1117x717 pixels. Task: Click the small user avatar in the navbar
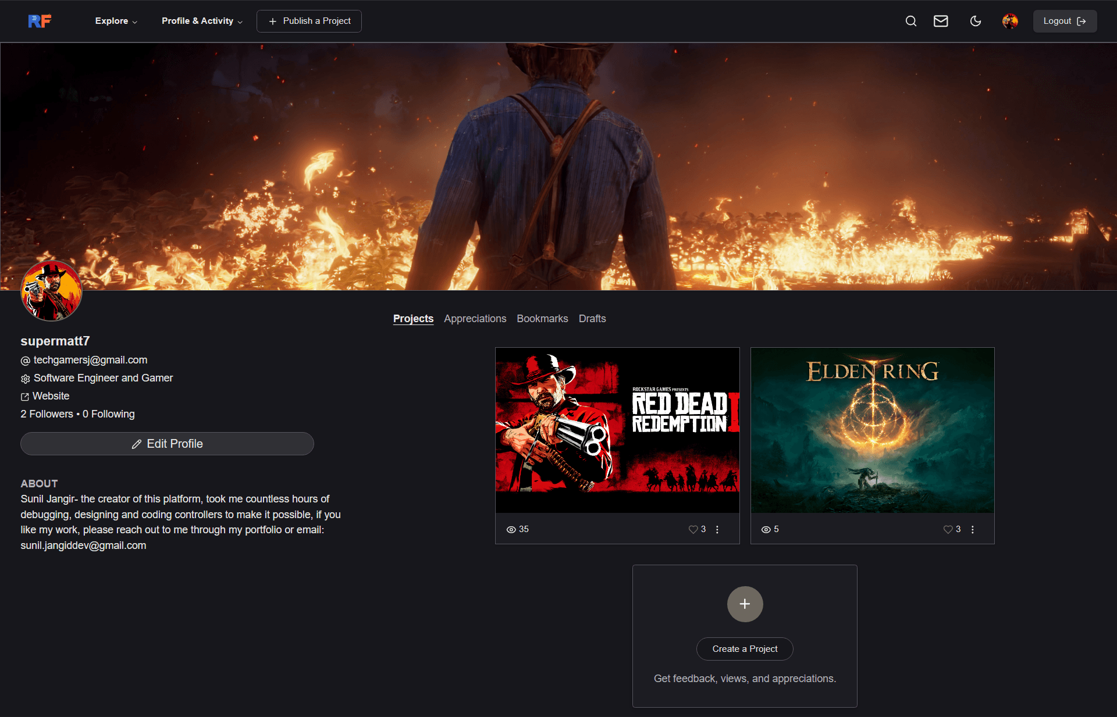click(x=1010, y=21)
